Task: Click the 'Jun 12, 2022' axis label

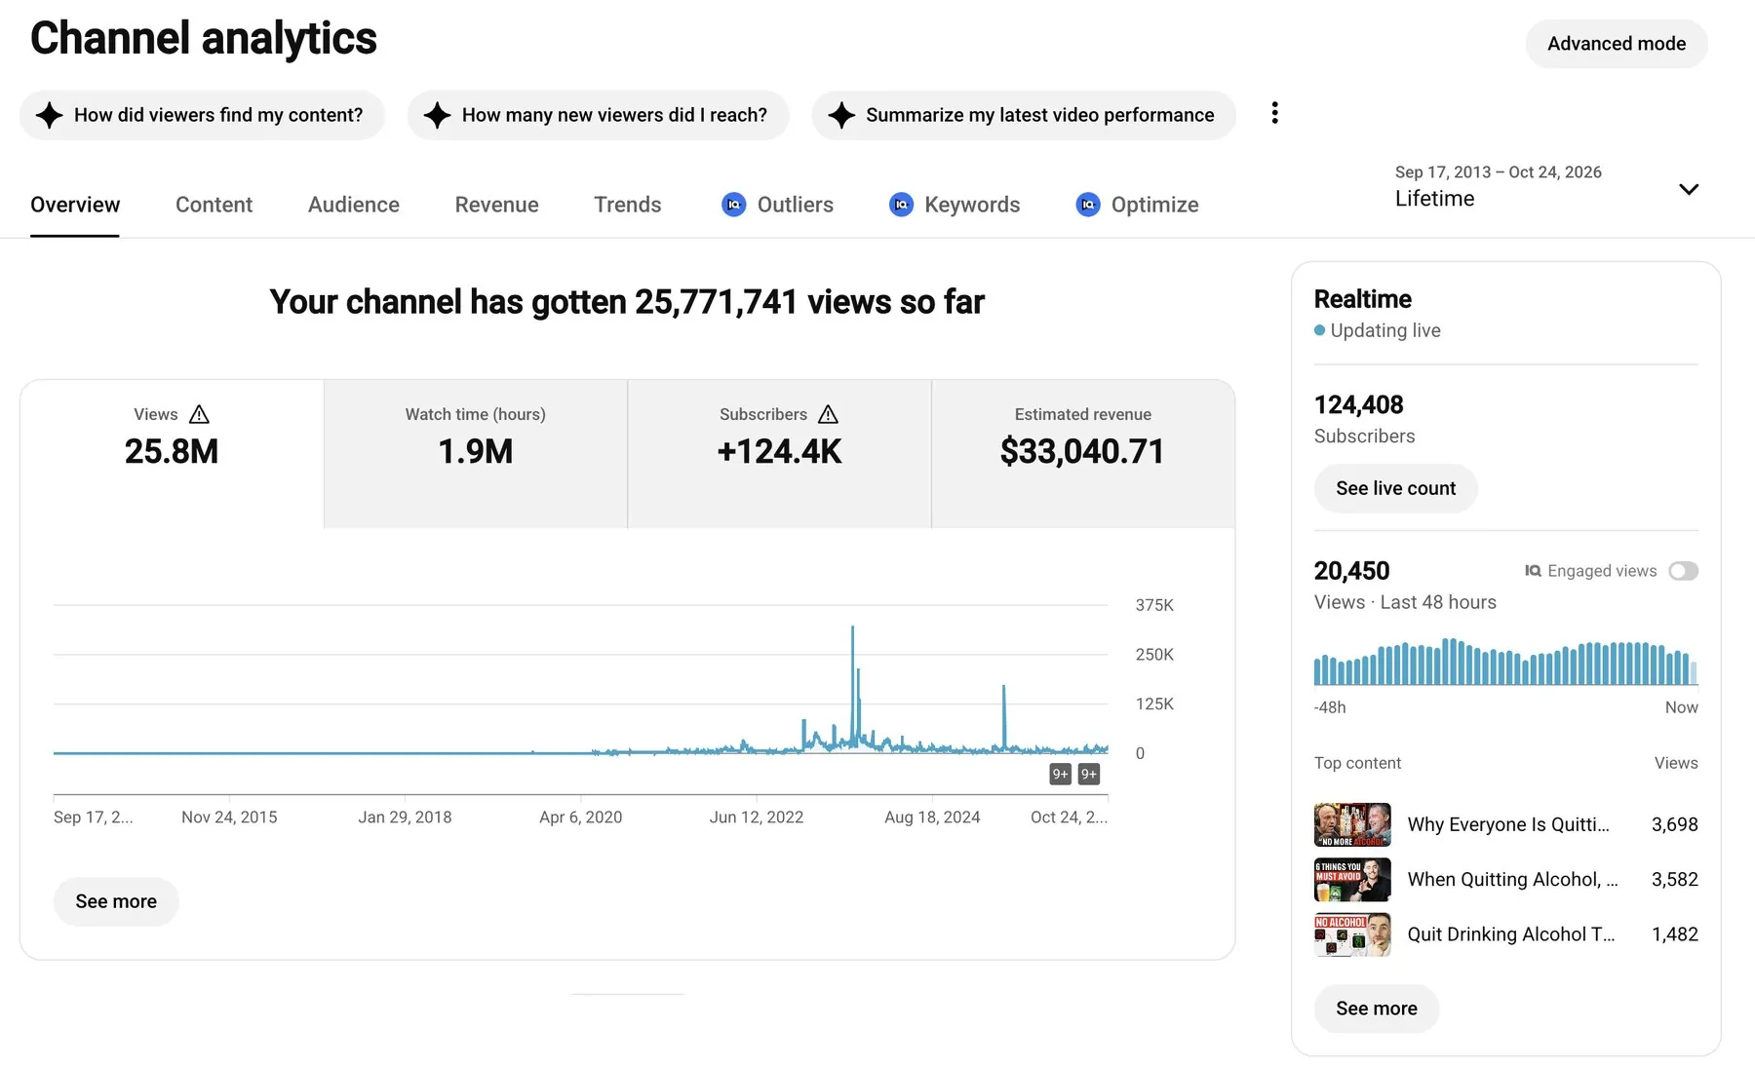Action: tap(757, 818)
